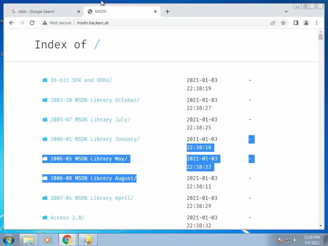Go back with the browser back arrow
This screenshot has width=328, height=246.
click(x=12, y=23)
